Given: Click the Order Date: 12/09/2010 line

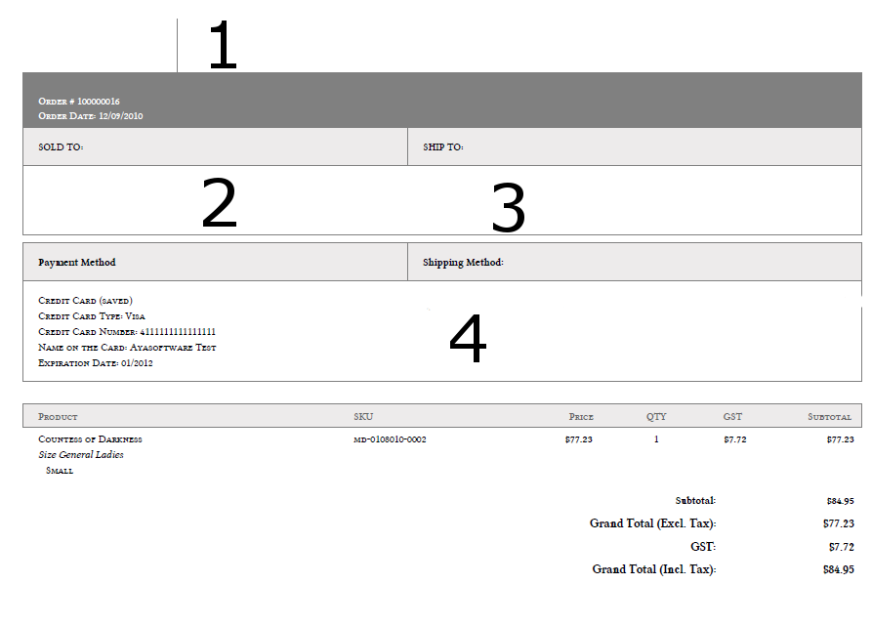Looking at the screenshot, I should click(91, 115).
